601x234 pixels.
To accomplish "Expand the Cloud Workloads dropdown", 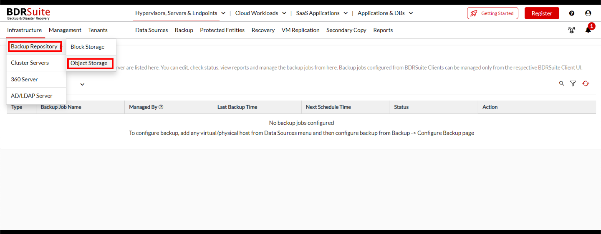I will pyautogui.click(x=284, y=13).
